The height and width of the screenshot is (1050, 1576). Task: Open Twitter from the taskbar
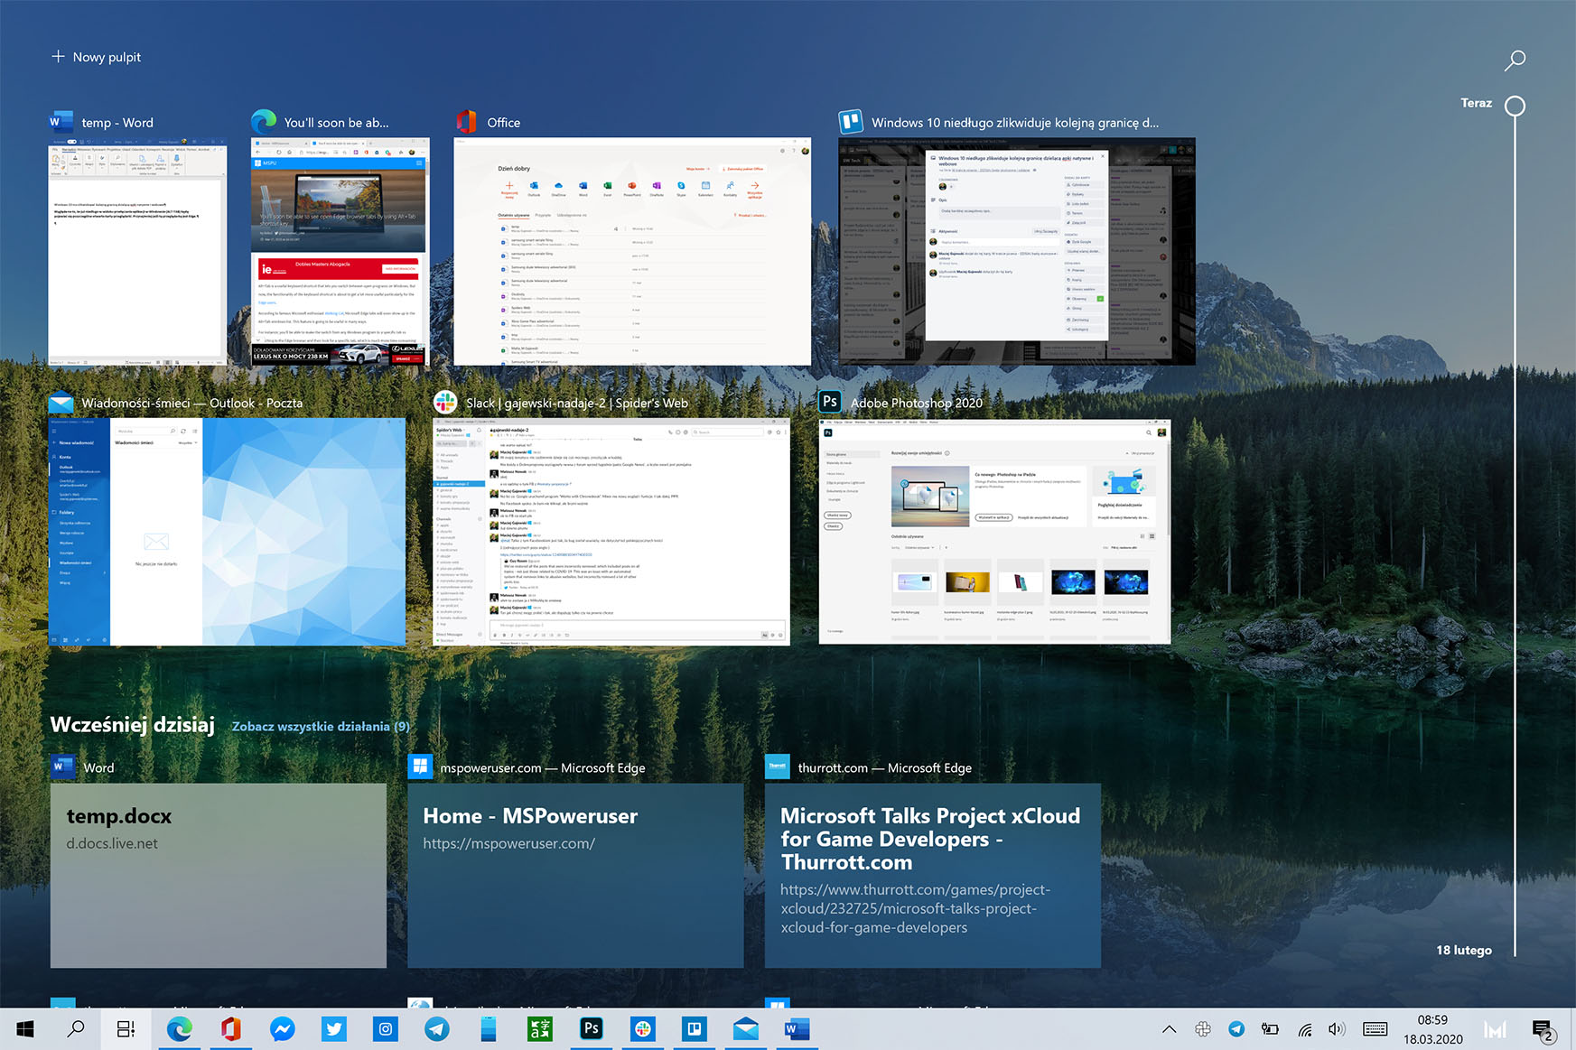[334, 1029]
